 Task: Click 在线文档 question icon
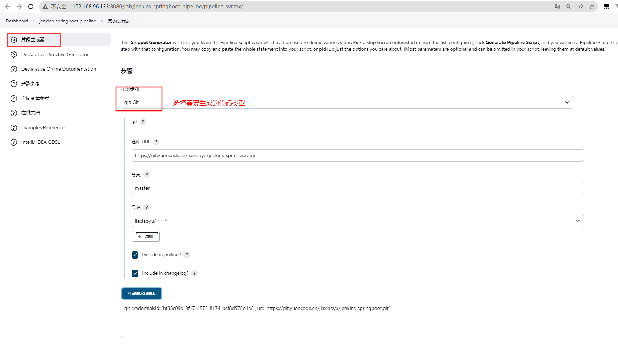click(14, 113)
